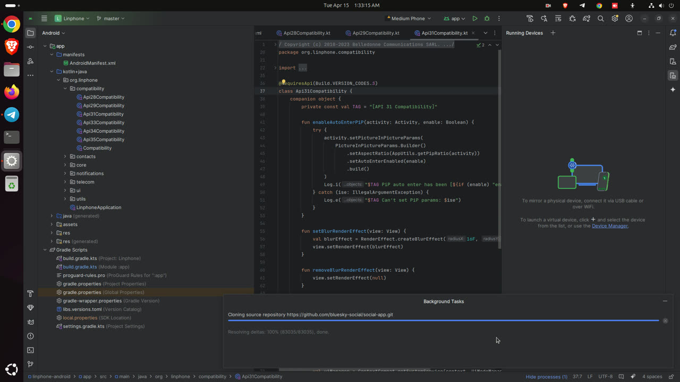Open Google Chrome from the dock

click(x=12, y=24)
